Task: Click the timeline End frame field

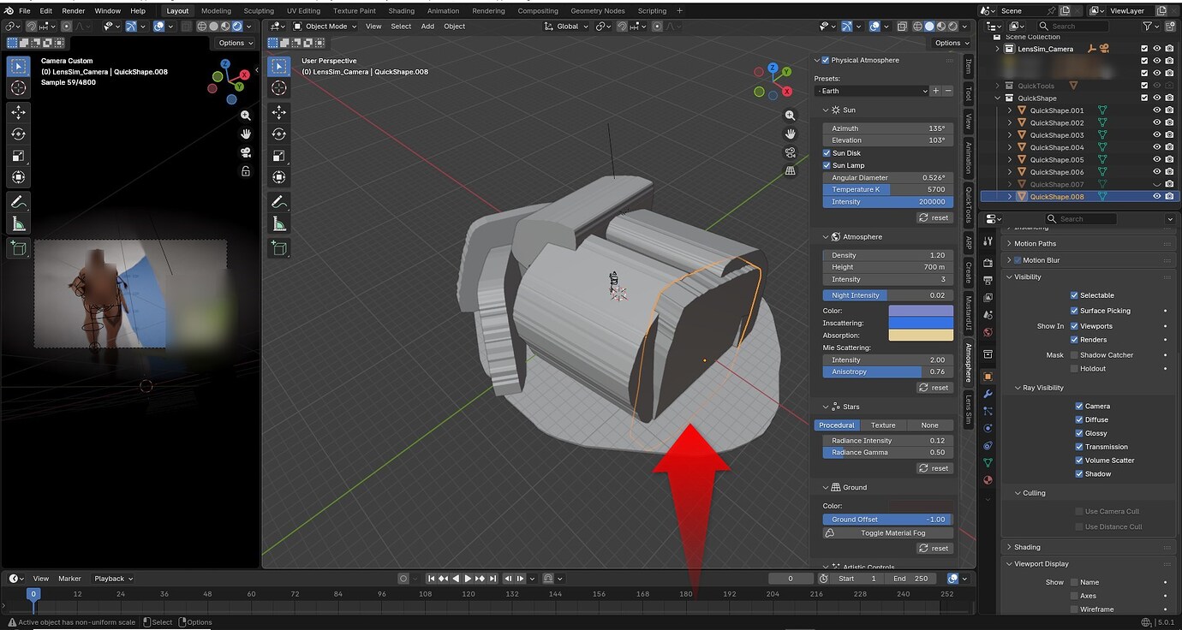Action: pos(912,579)
